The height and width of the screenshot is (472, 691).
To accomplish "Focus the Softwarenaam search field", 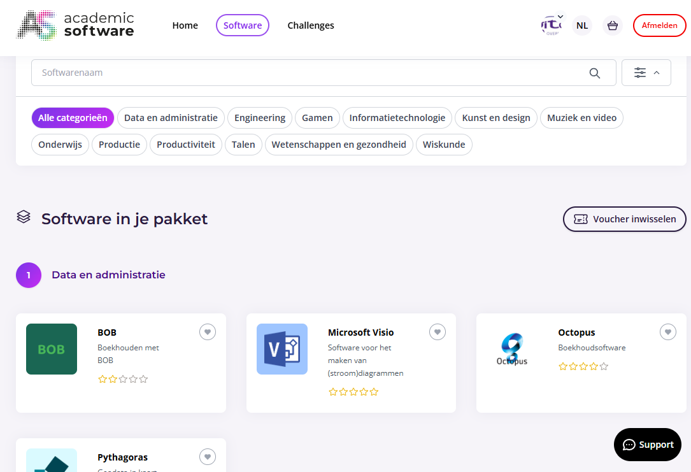I will (324, 73).
